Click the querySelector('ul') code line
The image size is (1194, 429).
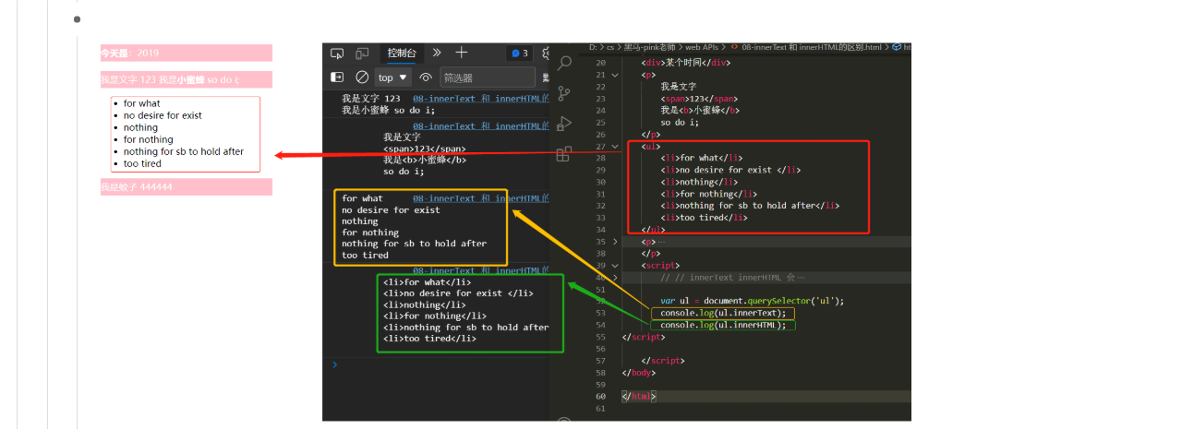pos(753,301)
